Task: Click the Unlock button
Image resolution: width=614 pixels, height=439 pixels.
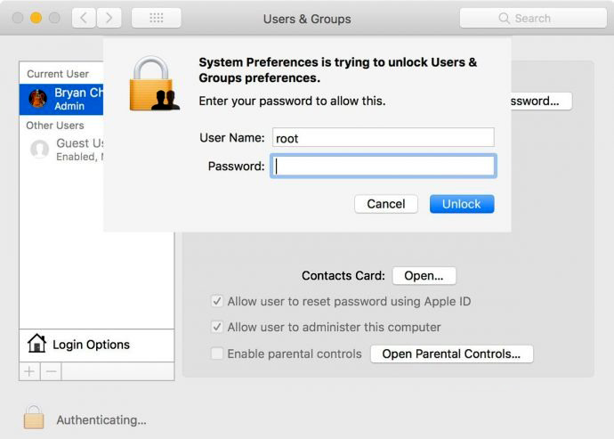Action: tap(462, 204)
